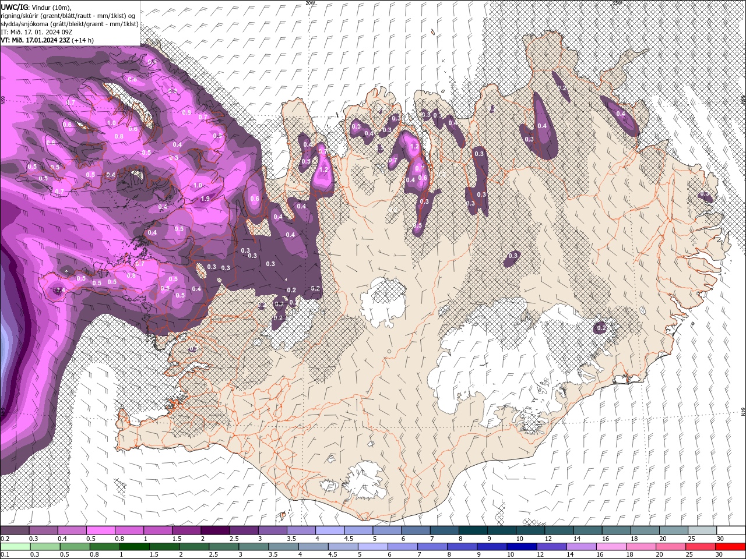Pick the light lavender 4–4.5 snow legend swatch
Viewport: 746px width, 559px height.
click(330, 530)
